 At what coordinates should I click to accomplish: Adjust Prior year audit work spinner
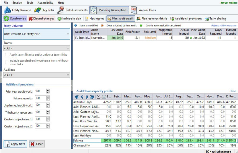[x=48, y=91]
